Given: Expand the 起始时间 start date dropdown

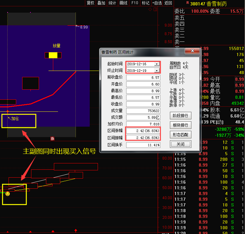Looking at the screenshot, I should click(156, 64).
